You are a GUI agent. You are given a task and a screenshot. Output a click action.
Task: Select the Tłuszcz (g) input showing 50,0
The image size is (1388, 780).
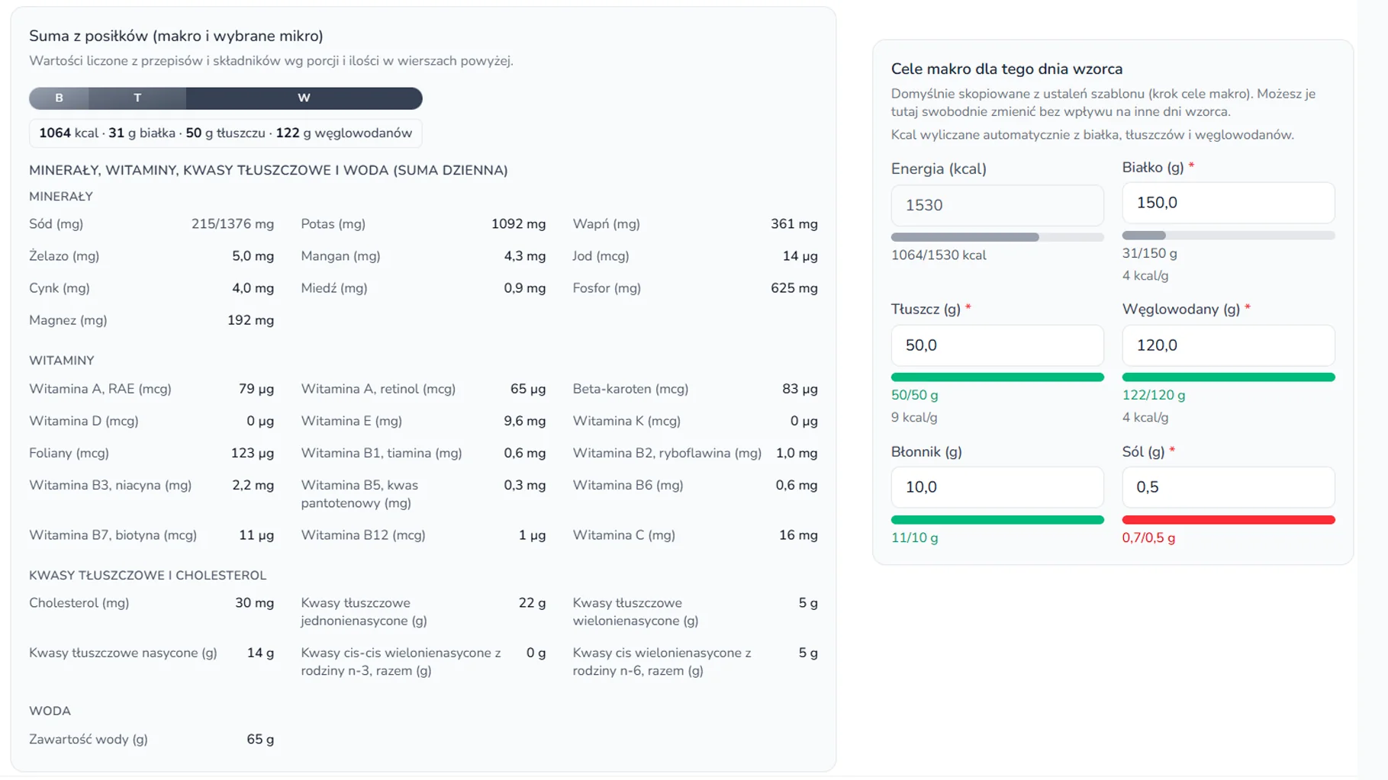point(997,345)
